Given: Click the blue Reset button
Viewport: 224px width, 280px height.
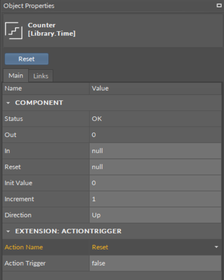Looking at the screenshot, I should [27, 59].
